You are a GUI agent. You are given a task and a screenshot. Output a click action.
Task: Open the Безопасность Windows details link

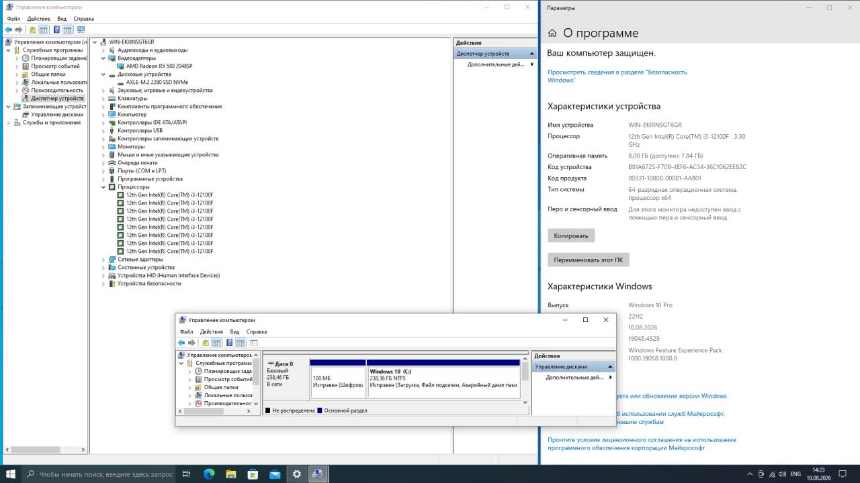pos(617,76)
